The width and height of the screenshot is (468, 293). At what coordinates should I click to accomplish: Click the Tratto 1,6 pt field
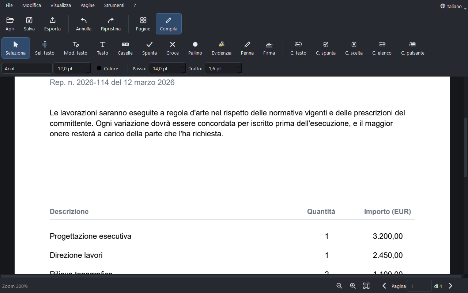click(x=223, y=68)
